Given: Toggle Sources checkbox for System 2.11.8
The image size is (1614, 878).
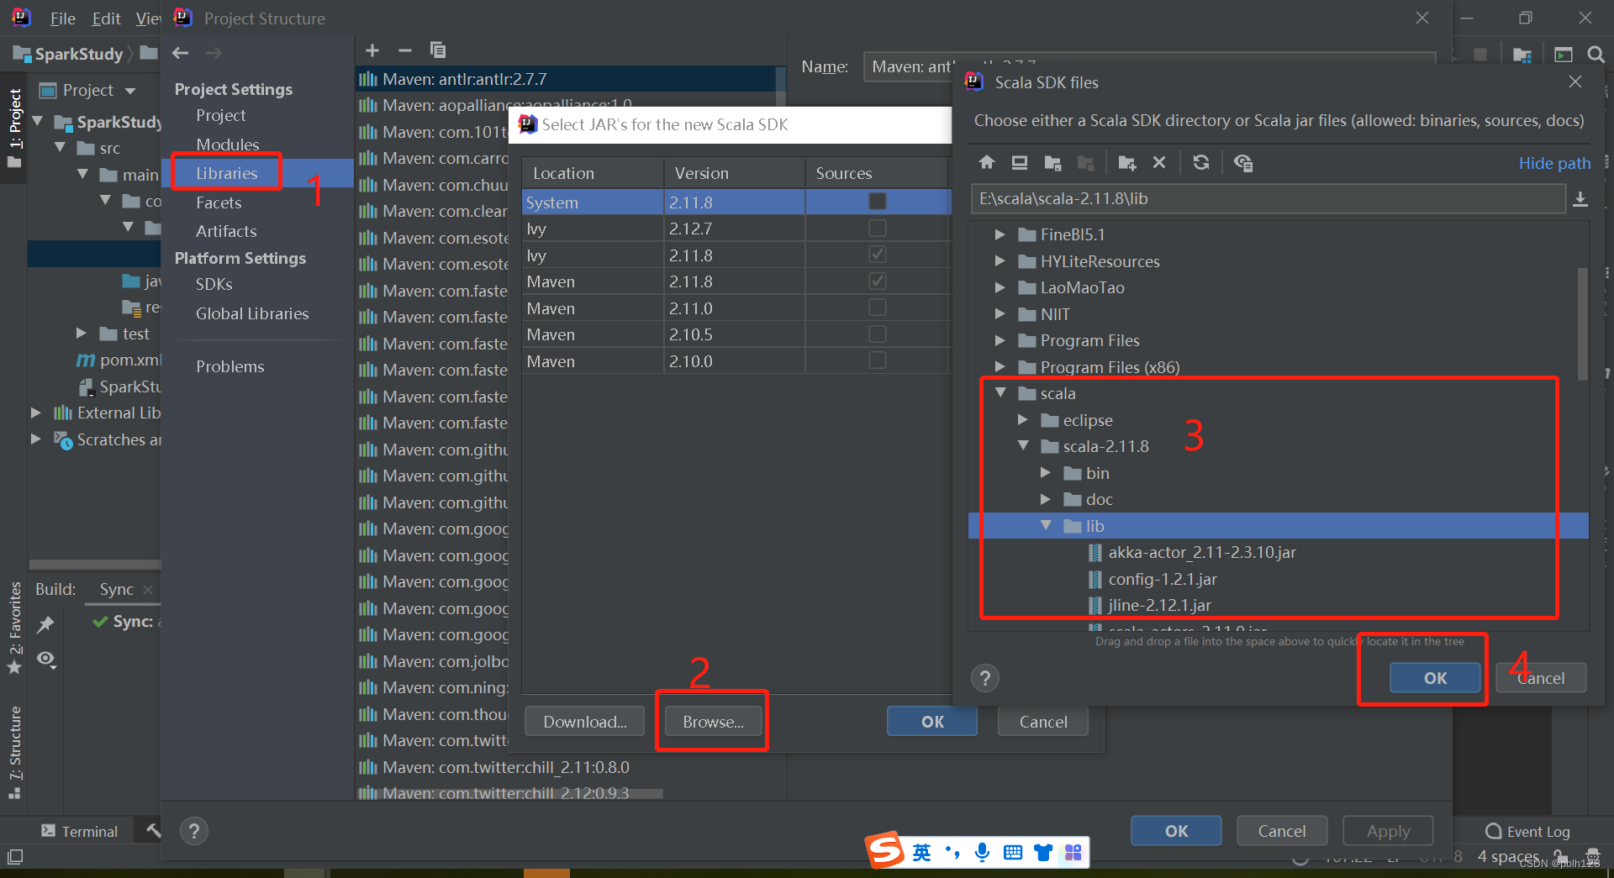Looking at the screenshot, I should tap(877, 202).
